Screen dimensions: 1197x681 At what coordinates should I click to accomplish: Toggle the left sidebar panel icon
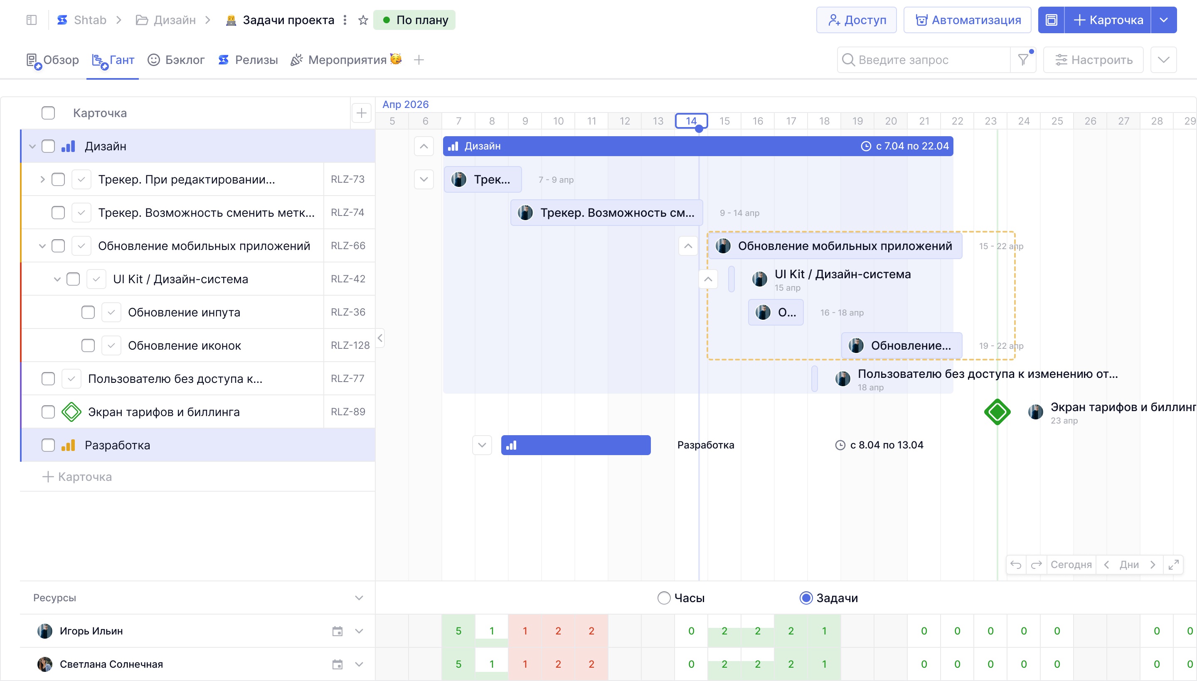click(x=31, y=20)
